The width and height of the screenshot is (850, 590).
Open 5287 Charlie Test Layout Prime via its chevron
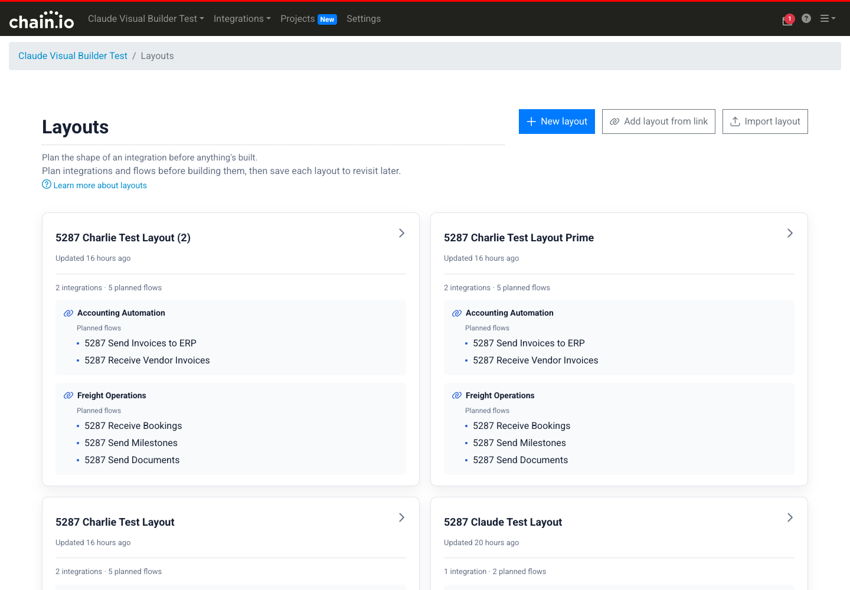coord(790,233)
